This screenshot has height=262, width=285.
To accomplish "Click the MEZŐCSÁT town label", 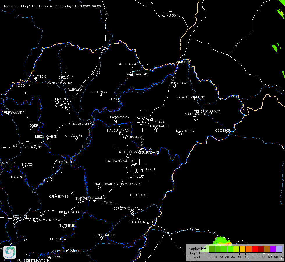I will pos(73,136).
